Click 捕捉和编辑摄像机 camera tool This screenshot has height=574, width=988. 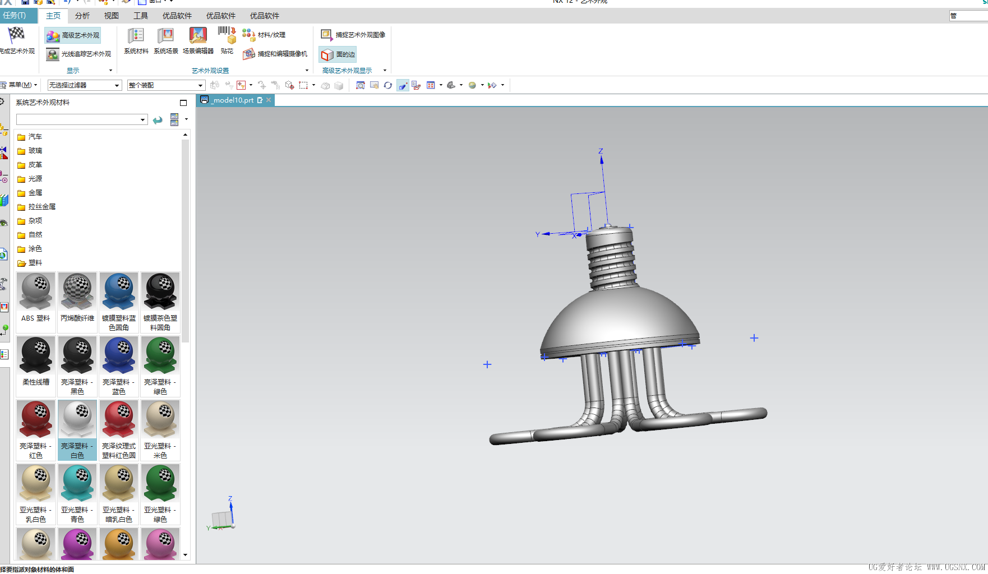[x=275, y=54]
